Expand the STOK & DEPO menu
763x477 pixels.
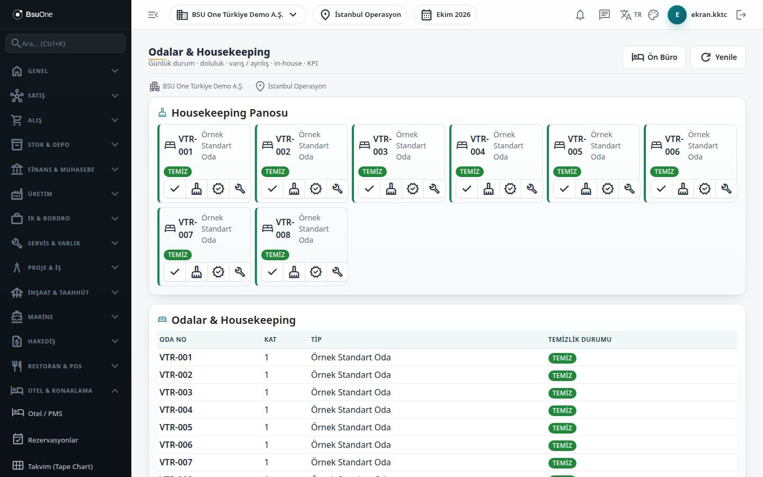pyautogui.click(x=66, y=145)
